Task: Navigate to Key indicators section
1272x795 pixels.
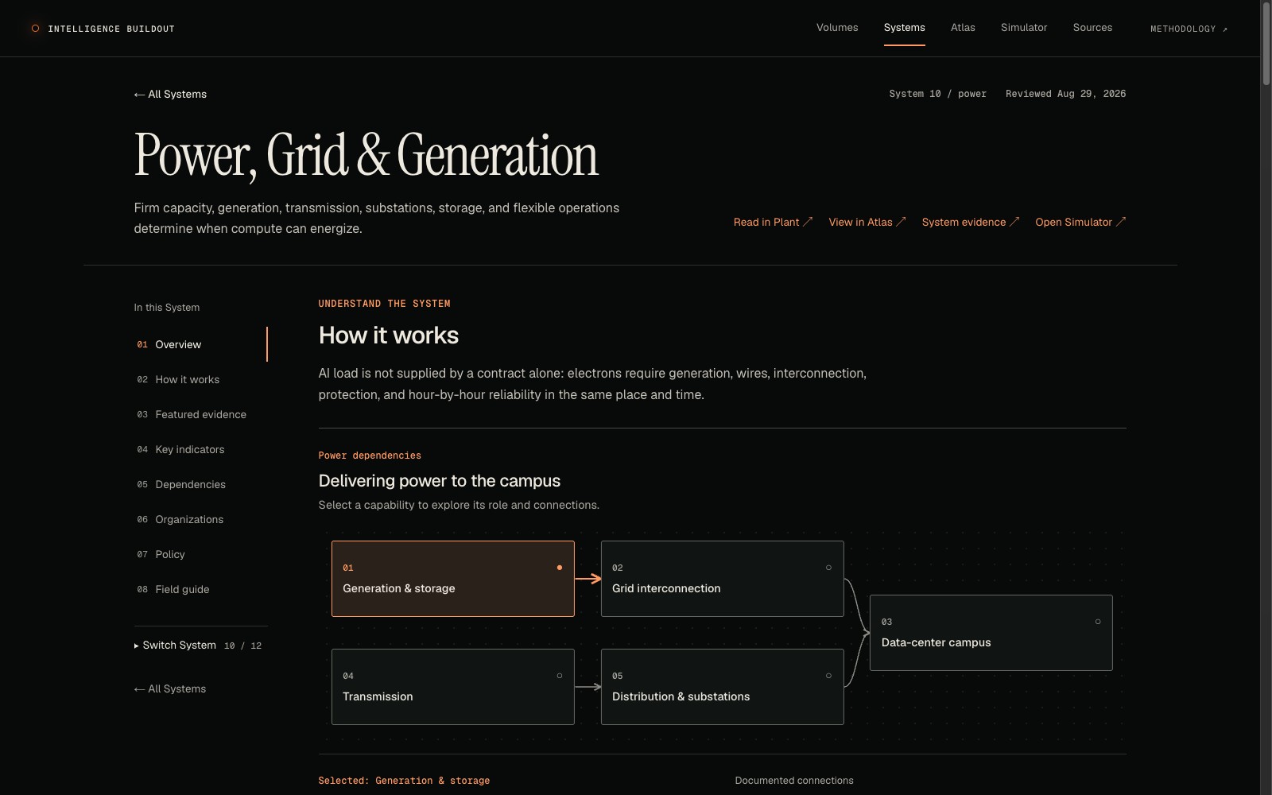Action: [x=200, y=449]
